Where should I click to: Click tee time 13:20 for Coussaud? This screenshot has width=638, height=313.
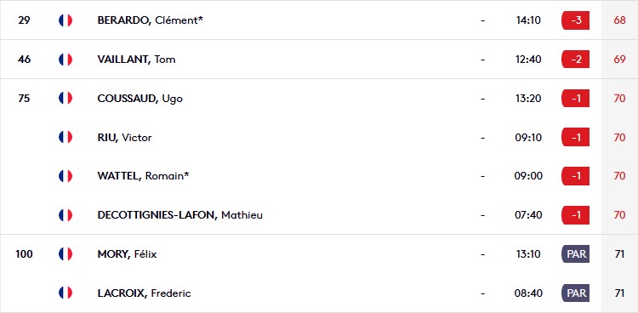pos(528,98)
